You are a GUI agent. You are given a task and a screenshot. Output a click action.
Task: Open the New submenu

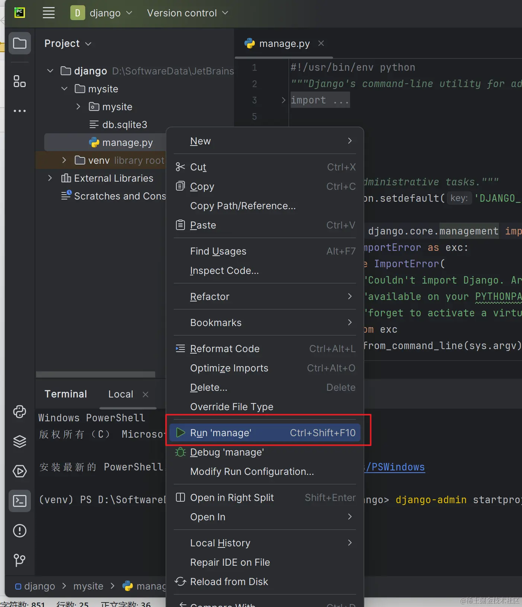point(265,141)
